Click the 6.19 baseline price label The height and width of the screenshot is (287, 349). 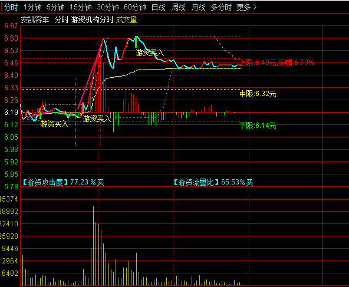(11, 113)
